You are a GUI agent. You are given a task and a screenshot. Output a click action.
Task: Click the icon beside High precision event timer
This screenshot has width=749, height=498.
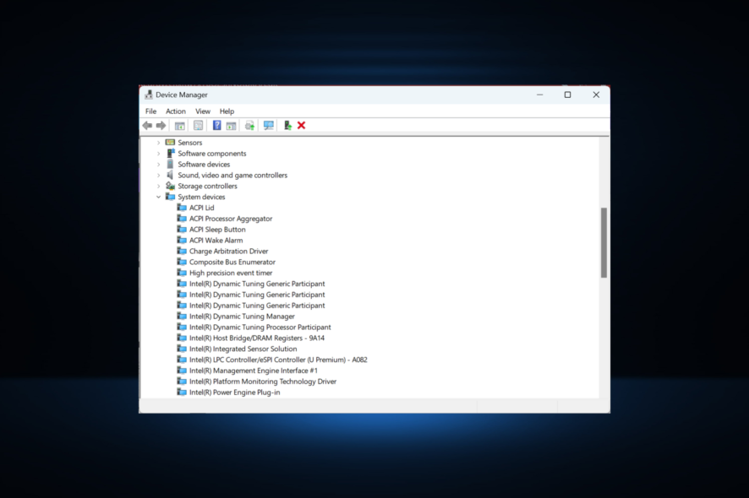coord(182,273)
